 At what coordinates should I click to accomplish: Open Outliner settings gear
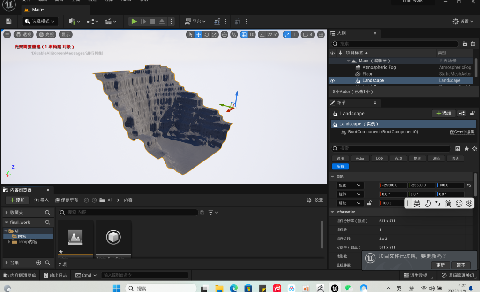point(473,44)
